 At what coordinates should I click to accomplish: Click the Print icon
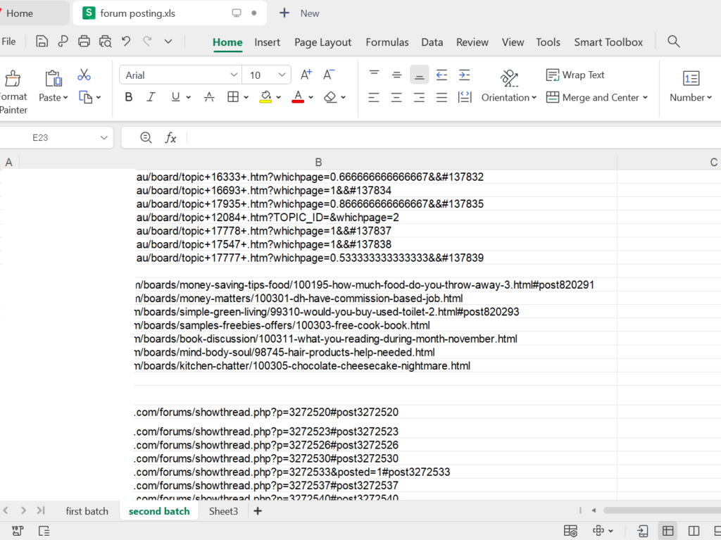point(84,42)
